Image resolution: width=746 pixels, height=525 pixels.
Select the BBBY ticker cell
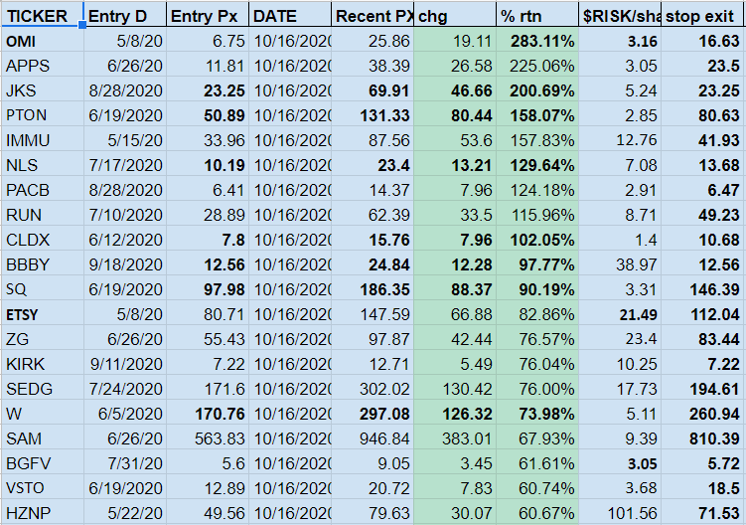(42, 263)
